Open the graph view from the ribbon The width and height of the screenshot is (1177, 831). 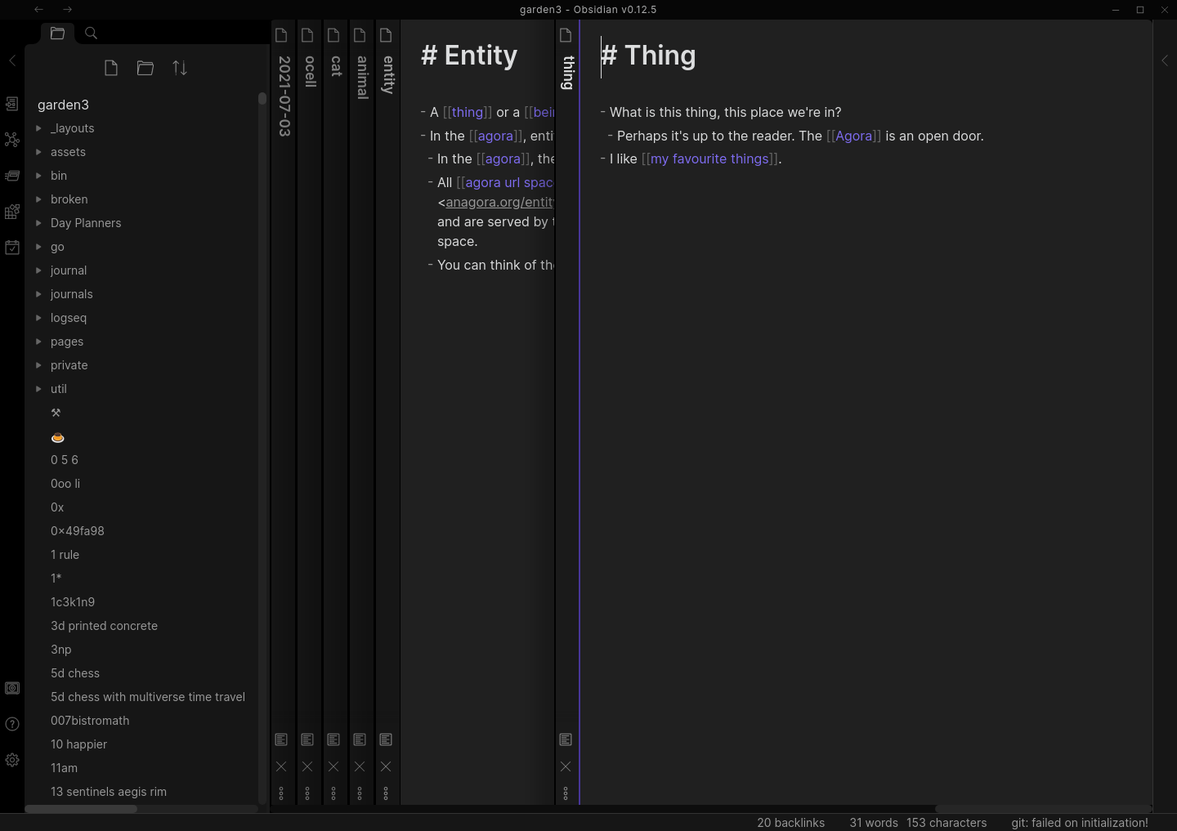click(x=12, y=140)
